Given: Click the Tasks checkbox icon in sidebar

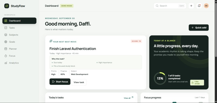Looking at the screenshot, I should pos(6,28).
